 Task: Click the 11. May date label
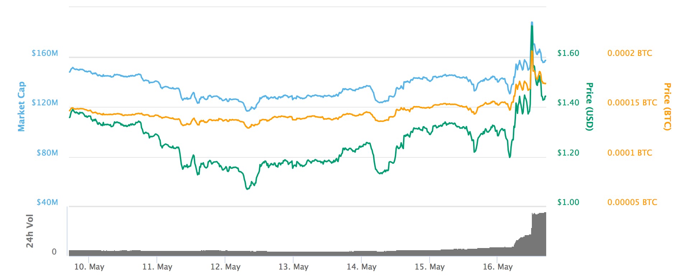point(157,267)
